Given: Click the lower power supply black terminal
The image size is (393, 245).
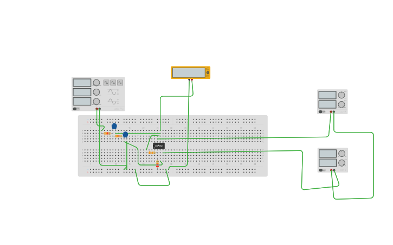Looking at the screenshot, I should point(334,170).
